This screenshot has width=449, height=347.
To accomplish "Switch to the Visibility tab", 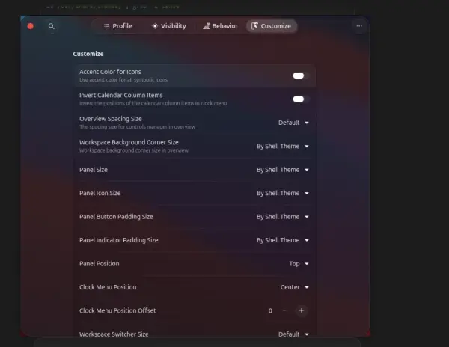I will [x=169, y=26].
